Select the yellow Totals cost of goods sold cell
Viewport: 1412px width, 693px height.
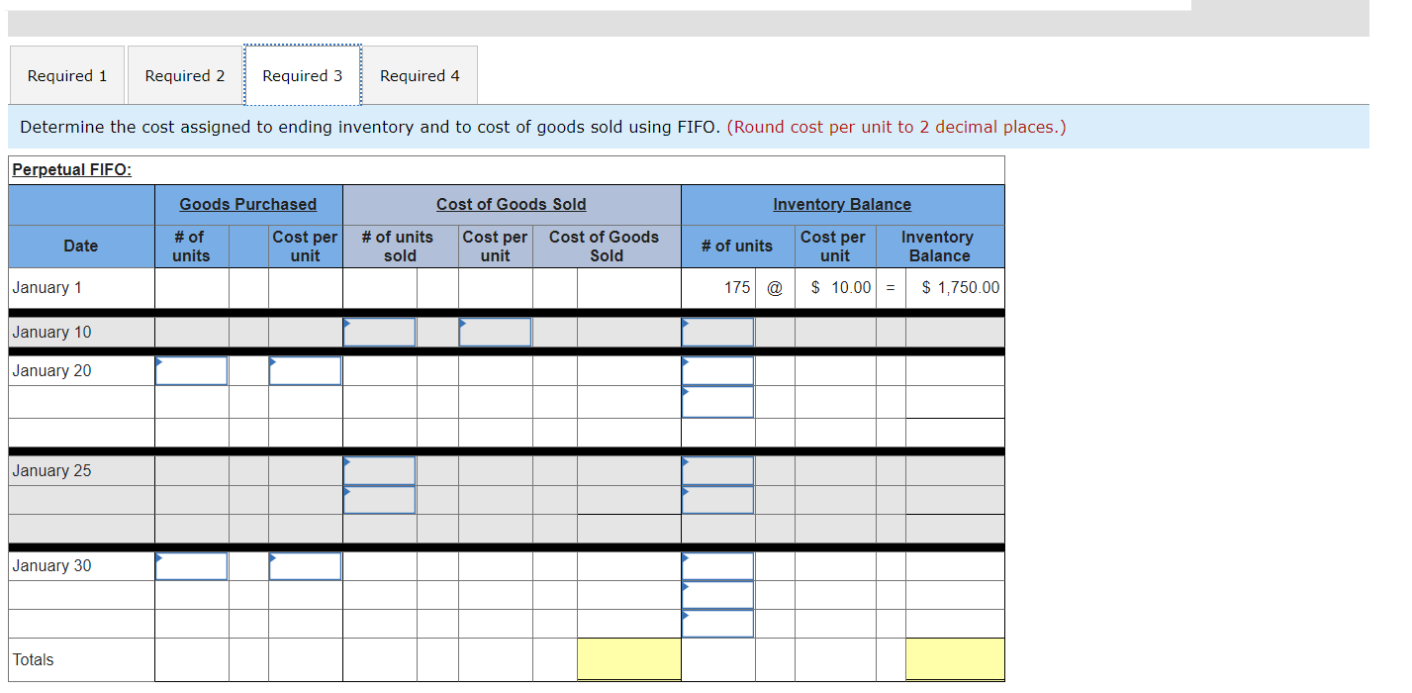pyautogui.click(x=628, y=658)
